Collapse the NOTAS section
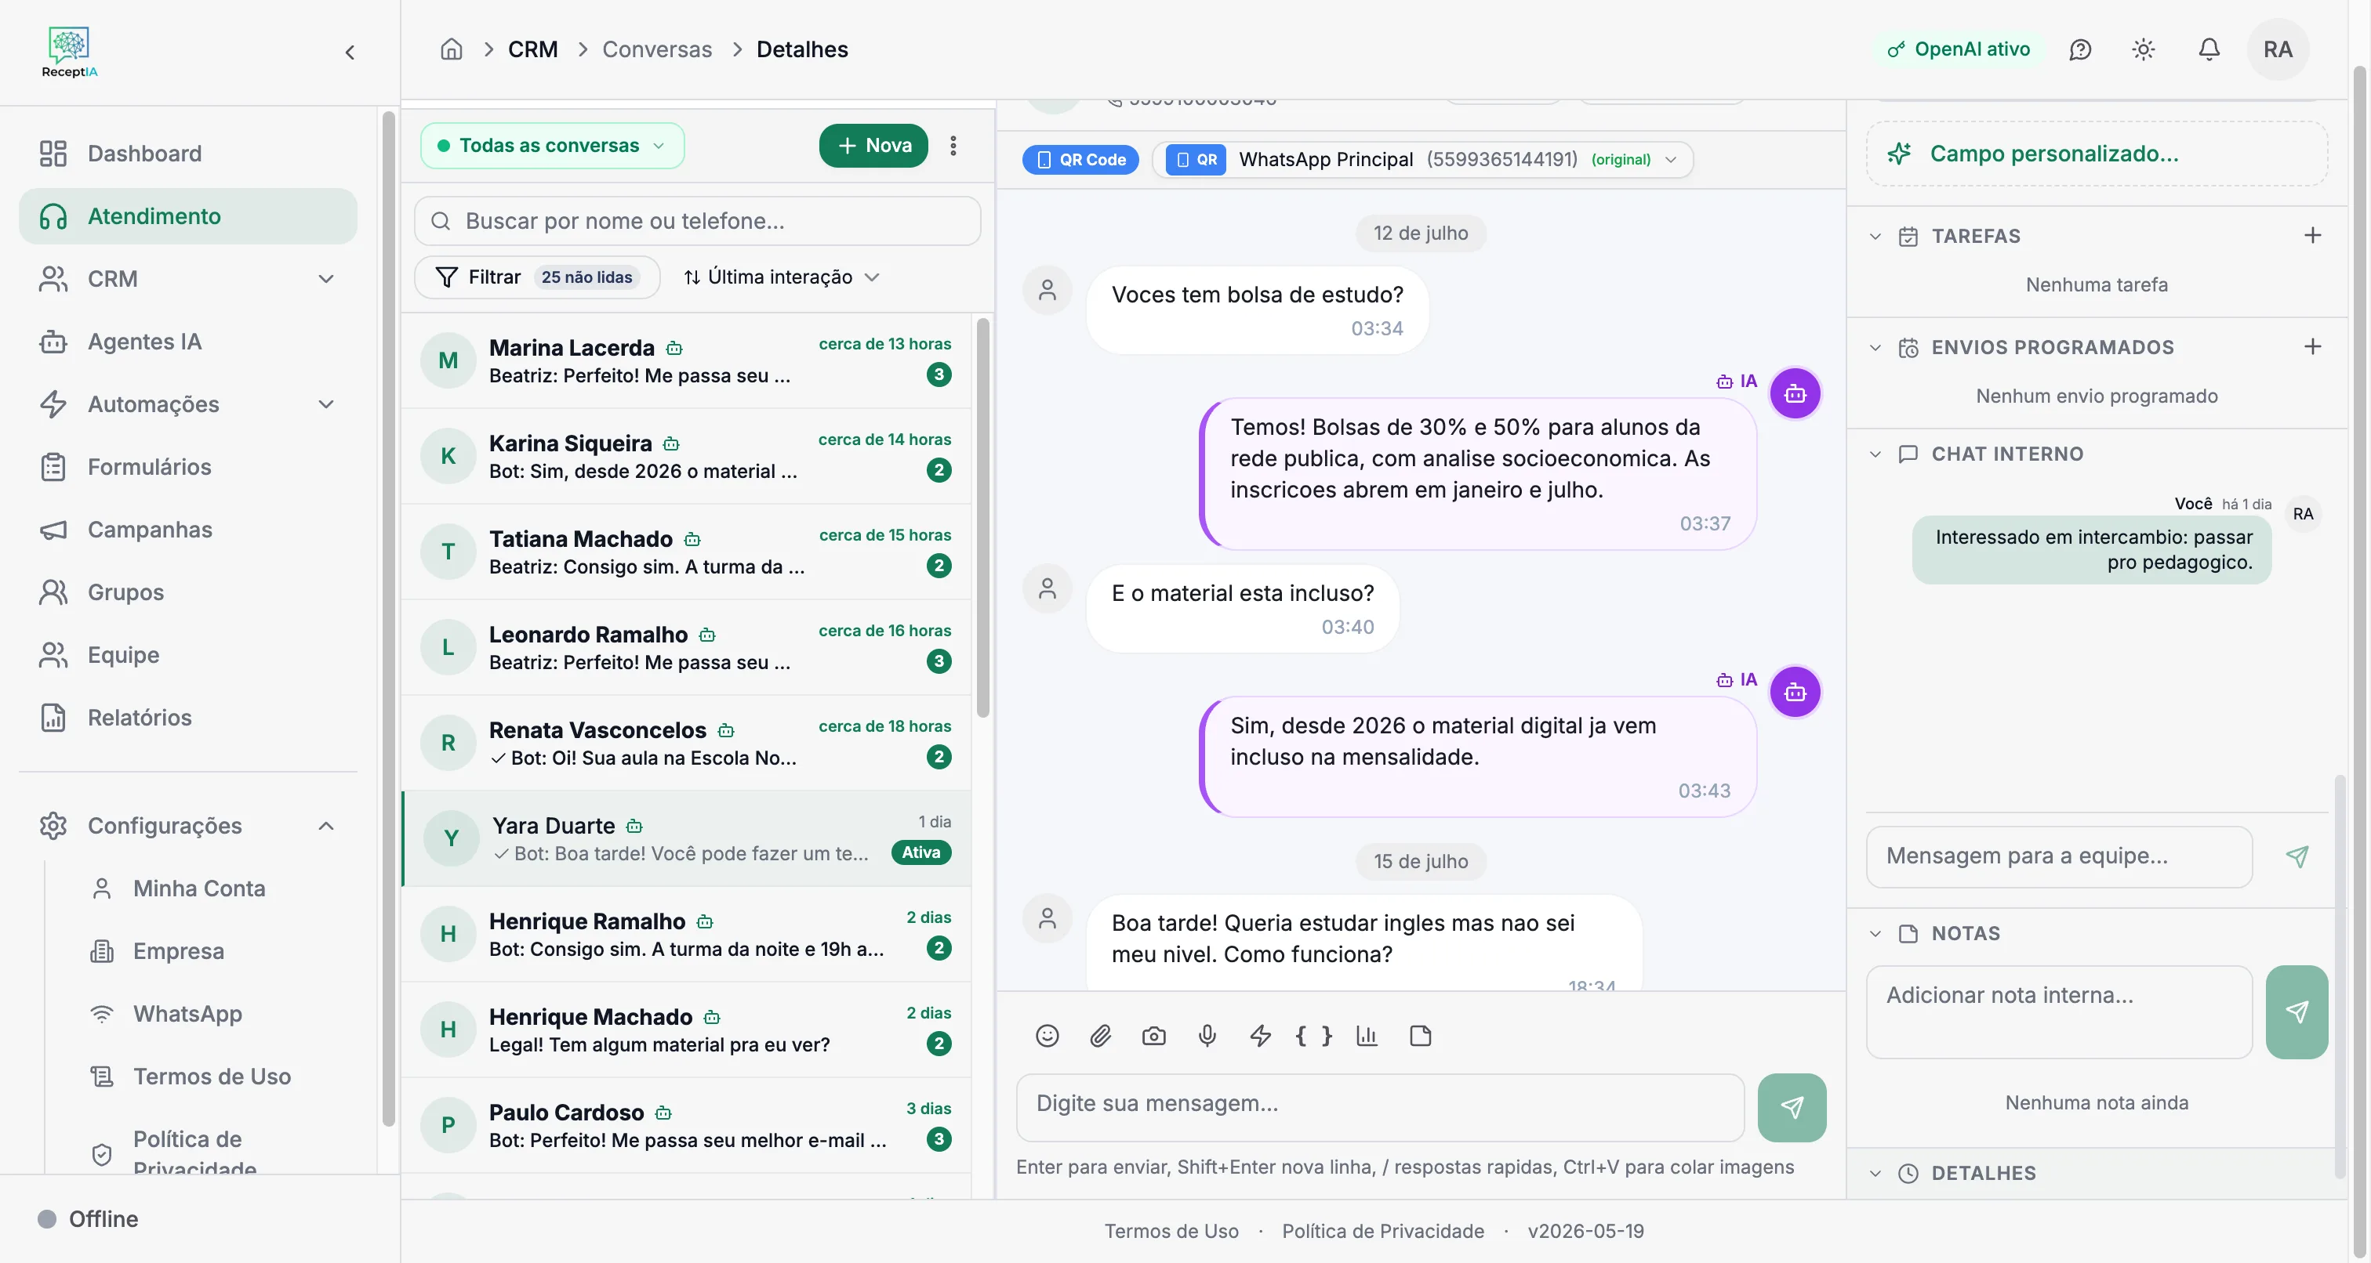Viewport: 2371px width, 1263px height. (1875, 934)
